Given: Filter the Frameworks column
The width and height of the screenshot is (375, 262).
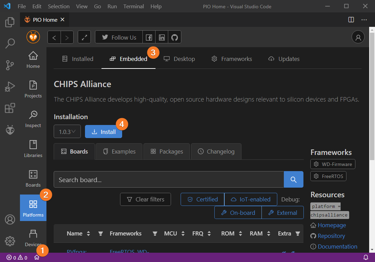Looking at the screenshot, I should tap(155, 233).
